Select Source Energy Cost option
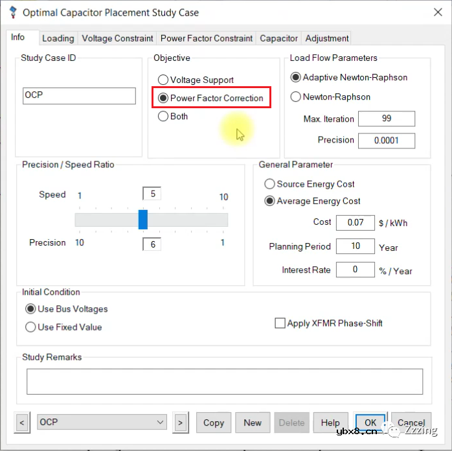The width and height of the screenshot is (452, 451). [x=270, y=184]
